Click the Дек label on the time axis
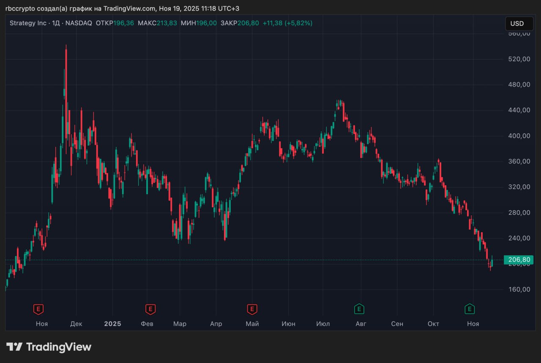Image resolution: width=541 pixels, height=363 pixels. [77, 324]
